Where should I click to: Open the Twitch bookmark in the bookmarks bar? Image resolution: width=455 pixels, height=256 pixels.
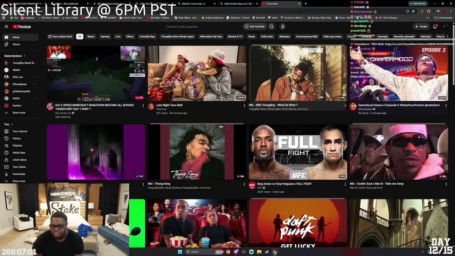(272, 17)
